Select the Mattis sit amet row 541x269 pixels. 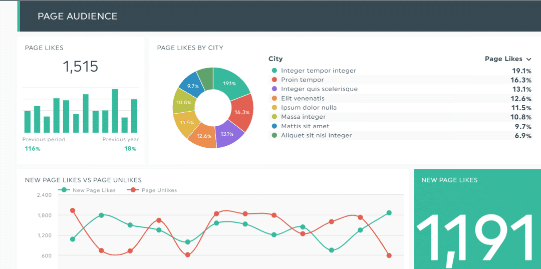point(400,126)
